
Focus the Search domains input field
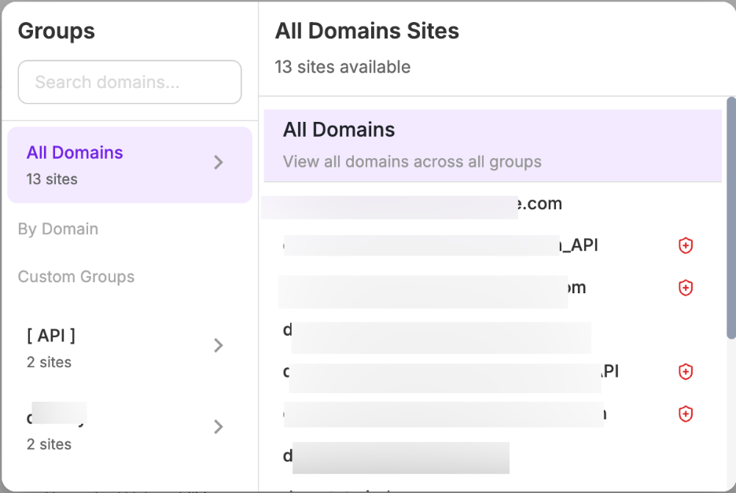click(x=130, y=82)
